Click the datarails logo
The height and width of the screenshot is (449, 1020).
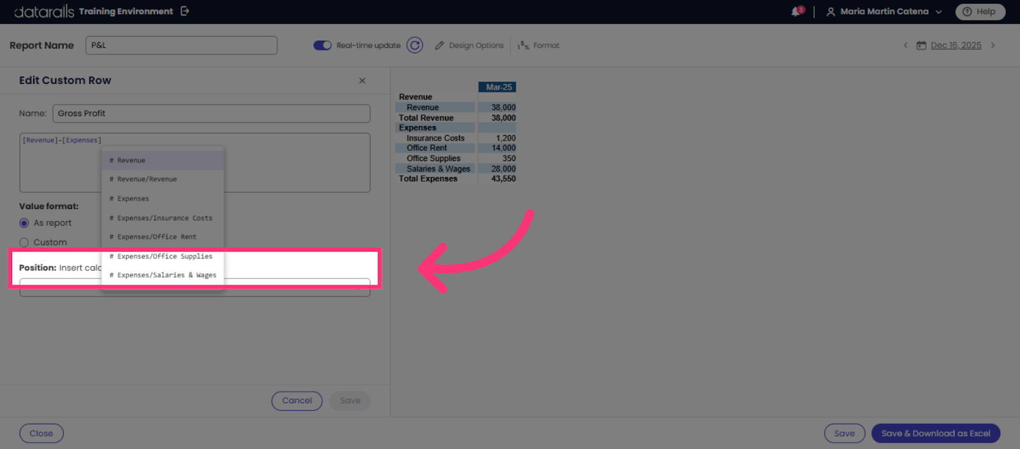pos(44,11)
